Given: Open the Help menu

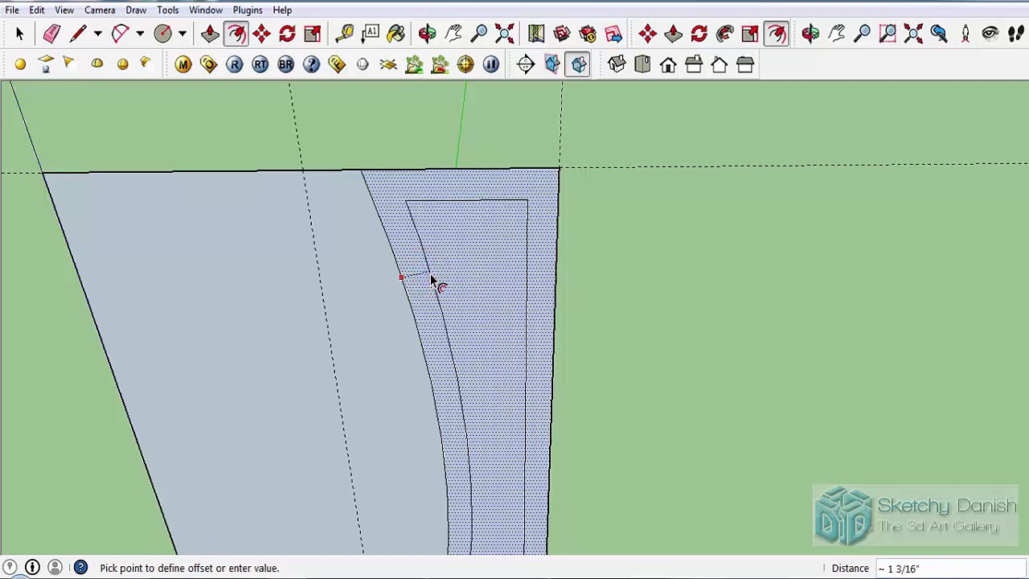Looking at the screenshot, I should [x=282, y=10].
